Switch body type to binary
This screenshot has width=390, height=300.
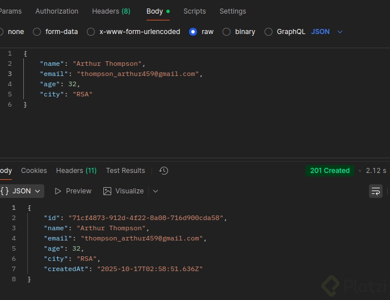(x=227, y=32)
